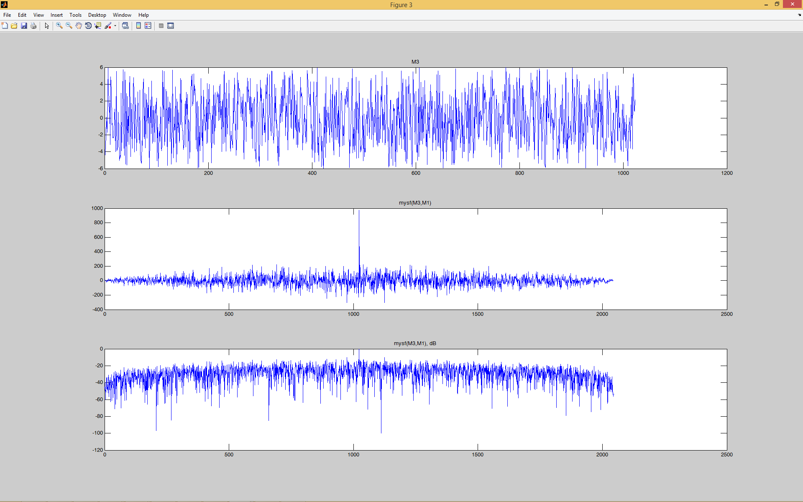This screenshot has width=803, height=502.
Task: Save the figure with the floppy icon
Action: pyautogui.click(x=24, y=26)
